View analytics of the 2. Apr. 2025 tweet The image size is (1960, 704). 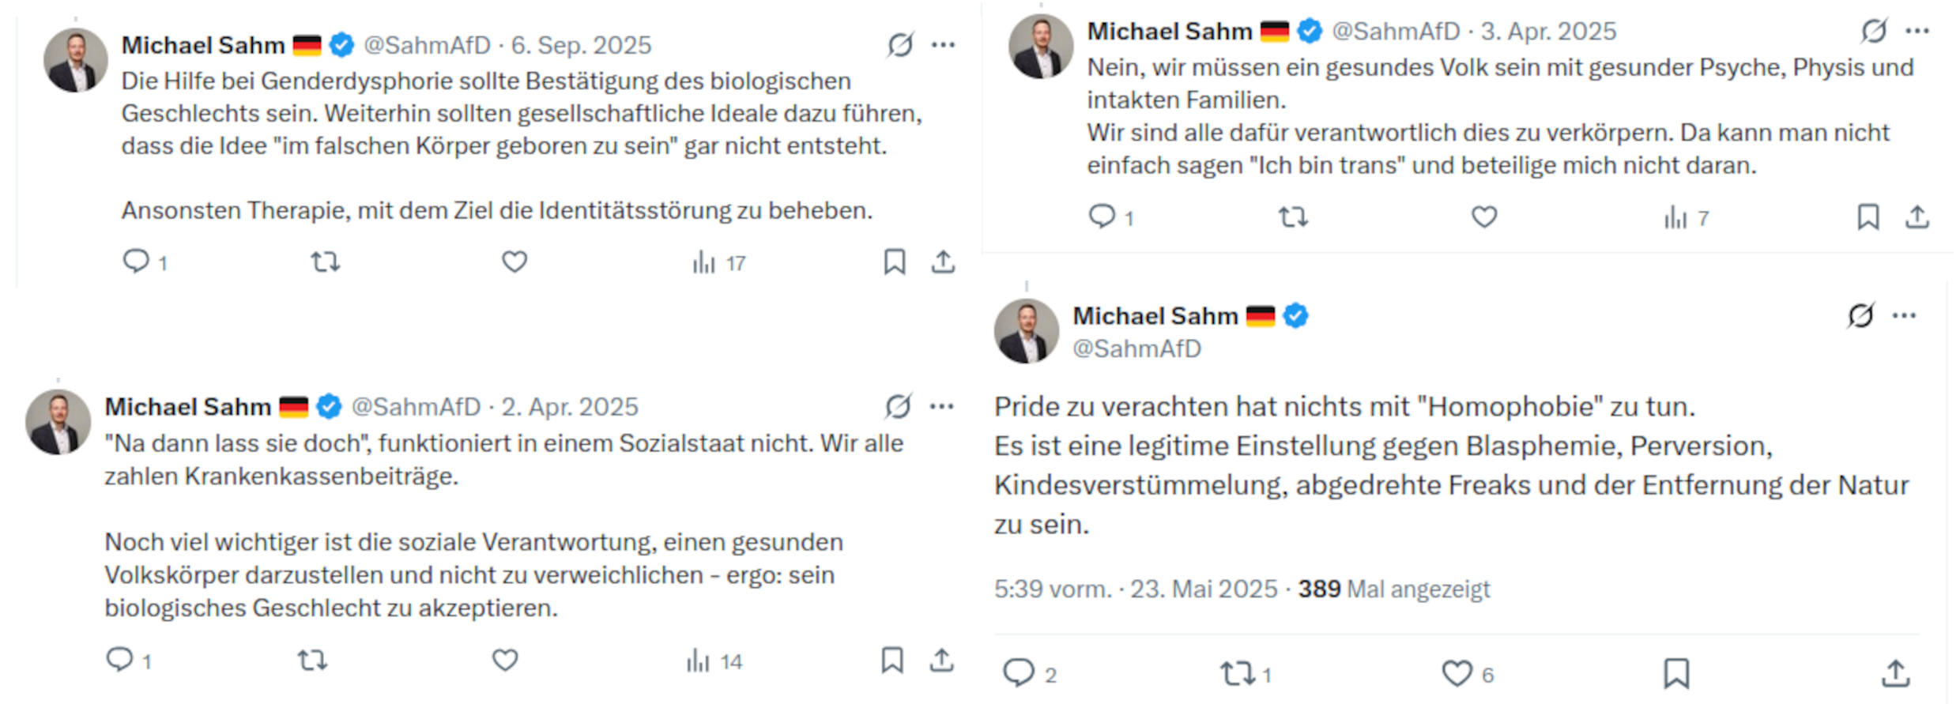pos(699,661)
